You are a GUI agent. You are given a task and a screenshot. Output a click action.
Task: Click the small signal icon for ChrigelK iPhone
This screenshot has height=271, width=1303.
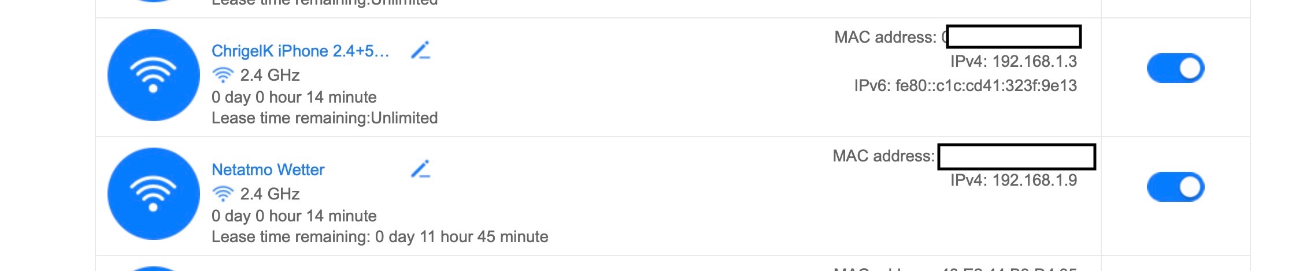tap(223, 76)
